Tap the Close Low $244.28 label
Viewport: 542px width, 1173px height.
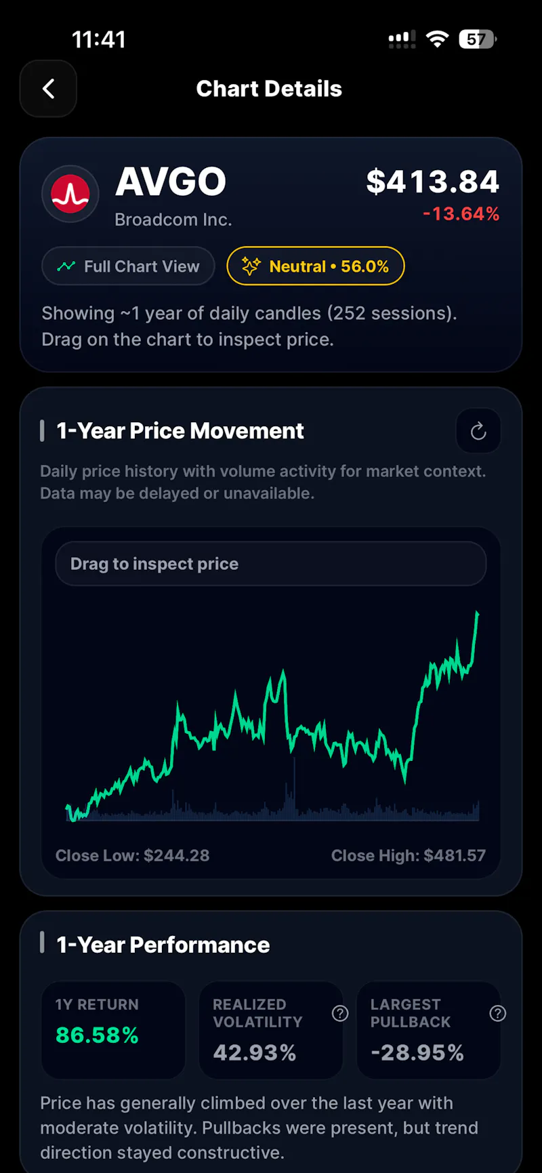tap(133, 855)
